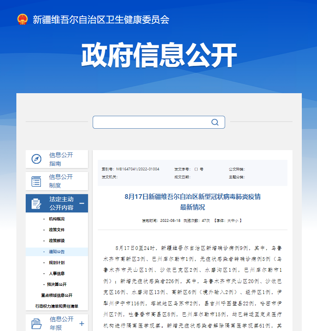The image size is (317, 331).
Task: Open 预决算公开 sidebar link
Action: (x=57, y=285)
